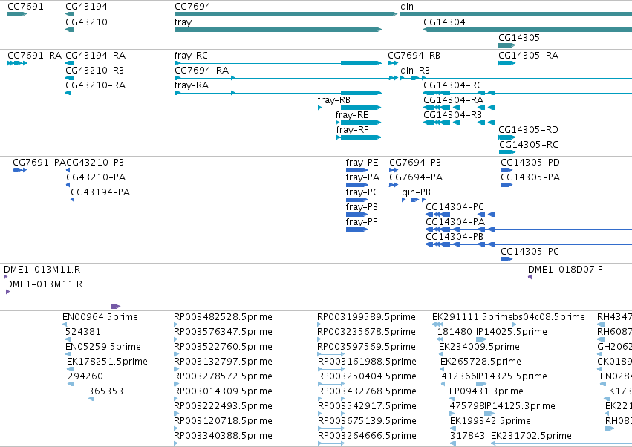Click the CG14304 gene label
The height and width of the screenshot is (447, 632).
(444, 22)
